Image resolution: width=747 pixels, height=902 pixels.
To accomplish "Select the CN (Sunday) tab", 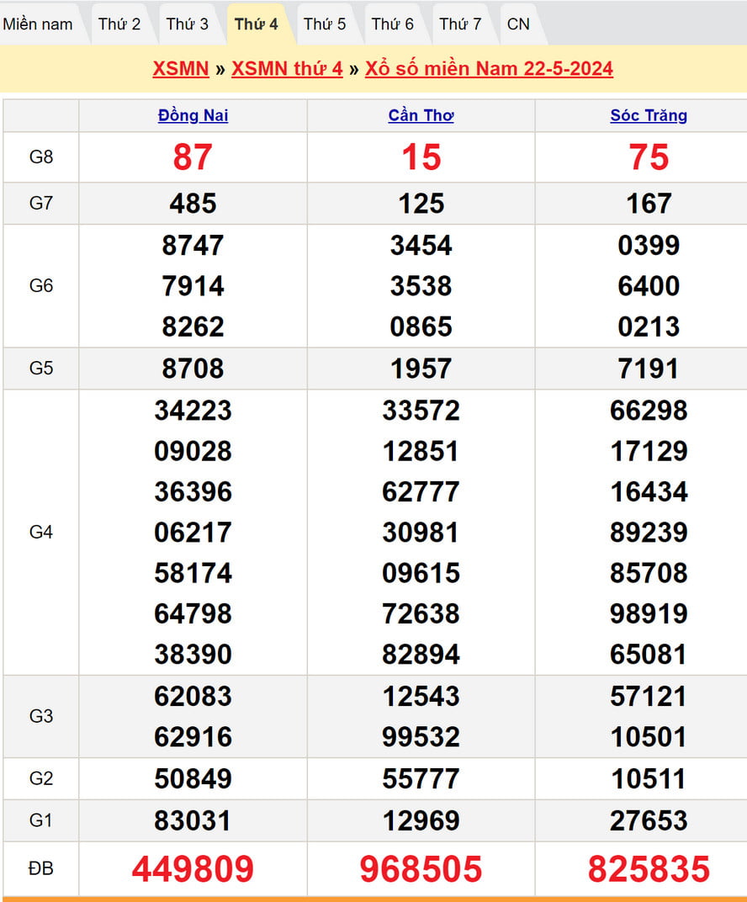I will click(518, 24).
